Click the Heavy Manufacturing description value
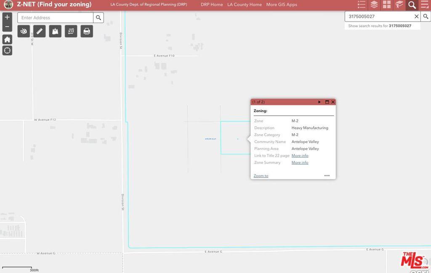431x273 pixels. pyautogui.click(x=310, y=128)
